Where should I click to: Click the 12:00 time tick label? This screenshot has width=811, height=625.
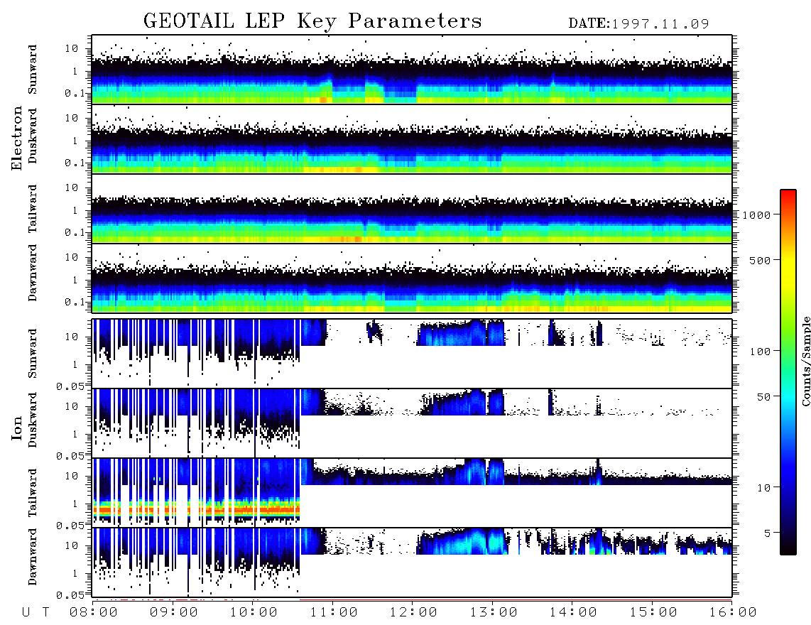coord(414,613)
